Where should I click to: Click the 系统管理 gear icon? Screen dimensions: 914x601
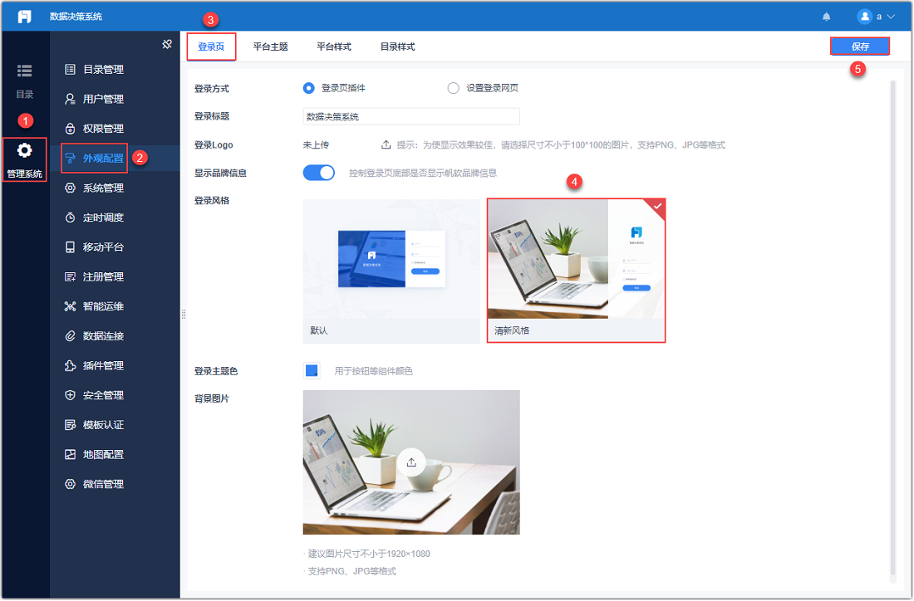pos(70,188)
